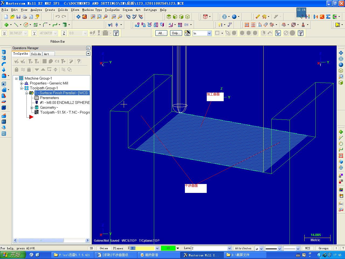Click the Open file icon
This screenshot has height=259, width=345.
click(x=12, y=17)
